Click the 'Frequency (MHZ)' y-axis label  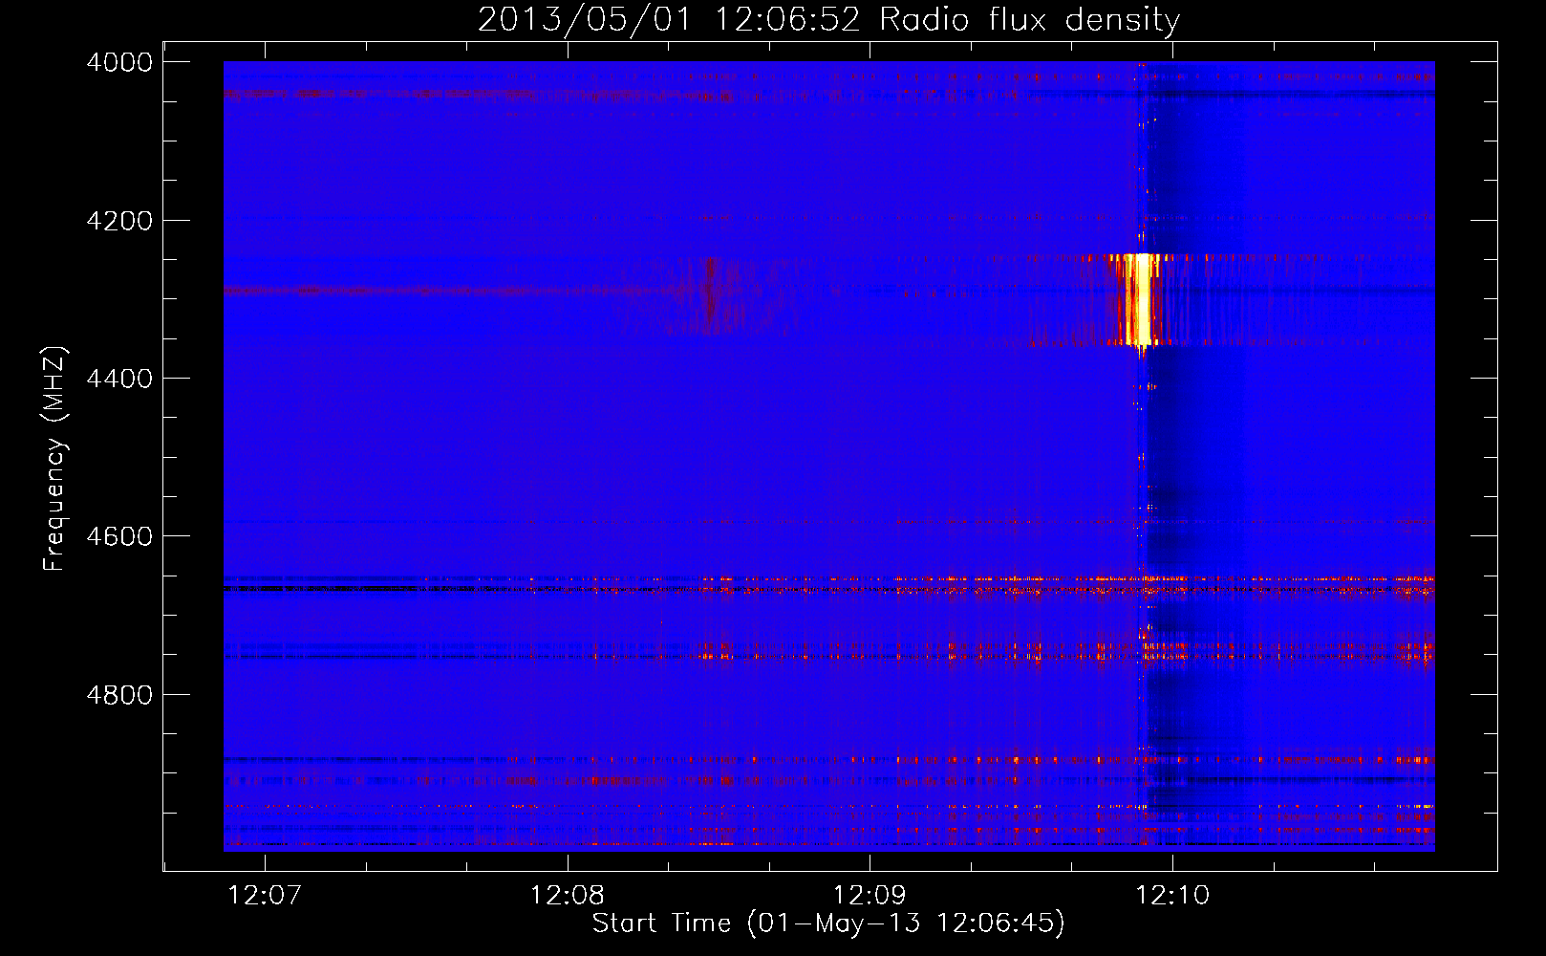pos(55,458)
